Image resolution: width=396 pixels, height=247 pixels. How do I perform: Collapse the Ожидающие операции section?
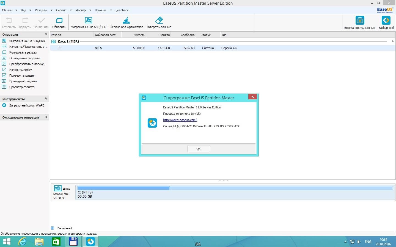pyautogui.click(x=46, y=117)
